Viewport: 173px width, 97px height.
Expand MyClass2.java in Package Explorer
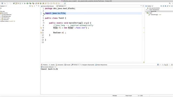[x=1, y=16]
